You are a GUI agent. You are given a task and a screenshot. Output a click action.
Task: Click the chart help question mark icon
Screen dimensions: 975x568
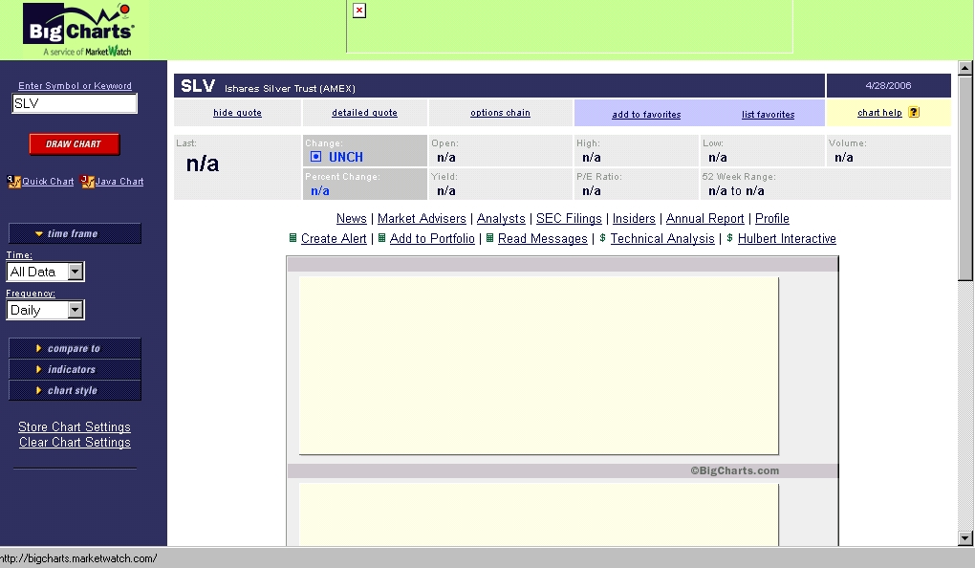(914, 112)
